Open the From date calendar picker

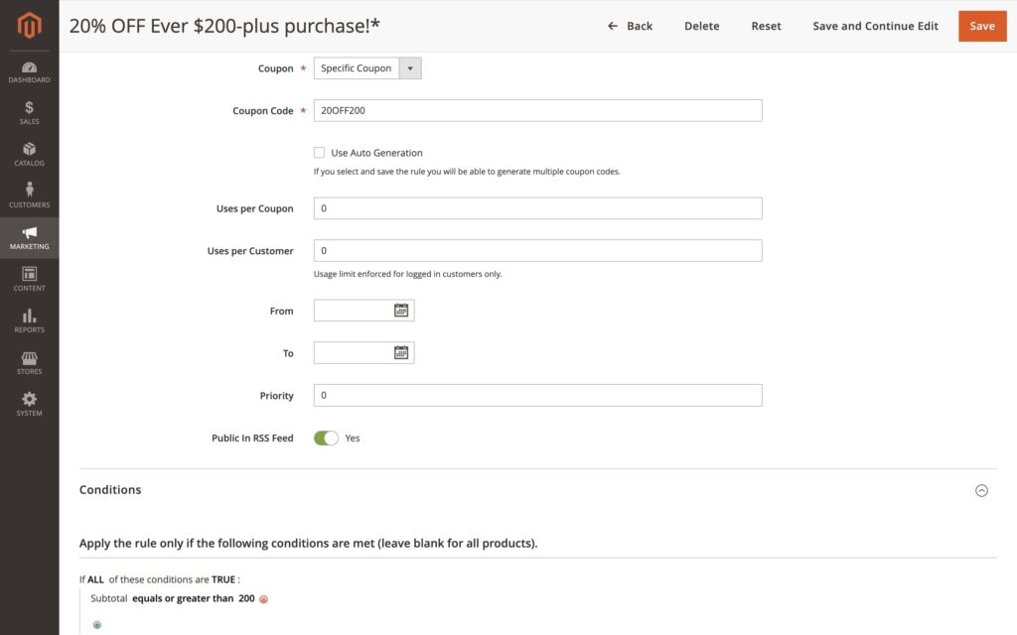pyautogui.click(x=401, y=311)
